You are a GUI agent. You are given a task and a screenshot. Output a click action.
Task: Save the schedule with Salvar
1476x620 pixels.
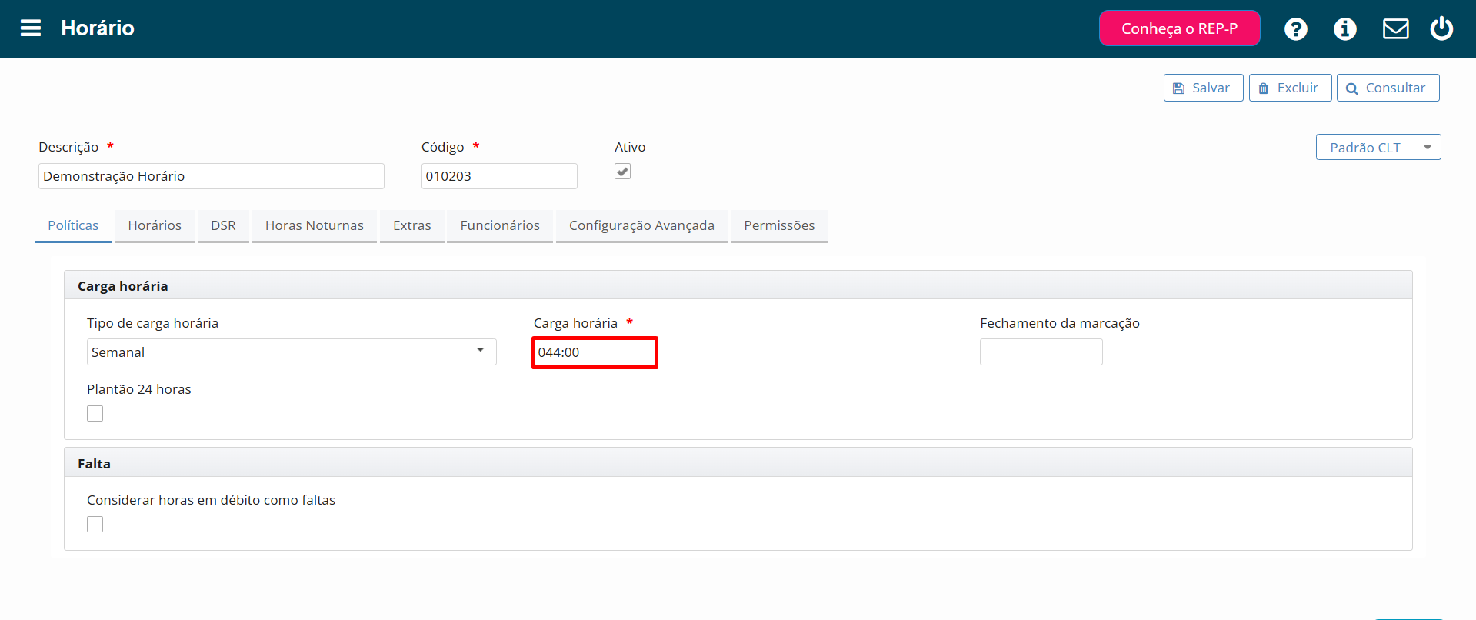(x=1203, y=88)
